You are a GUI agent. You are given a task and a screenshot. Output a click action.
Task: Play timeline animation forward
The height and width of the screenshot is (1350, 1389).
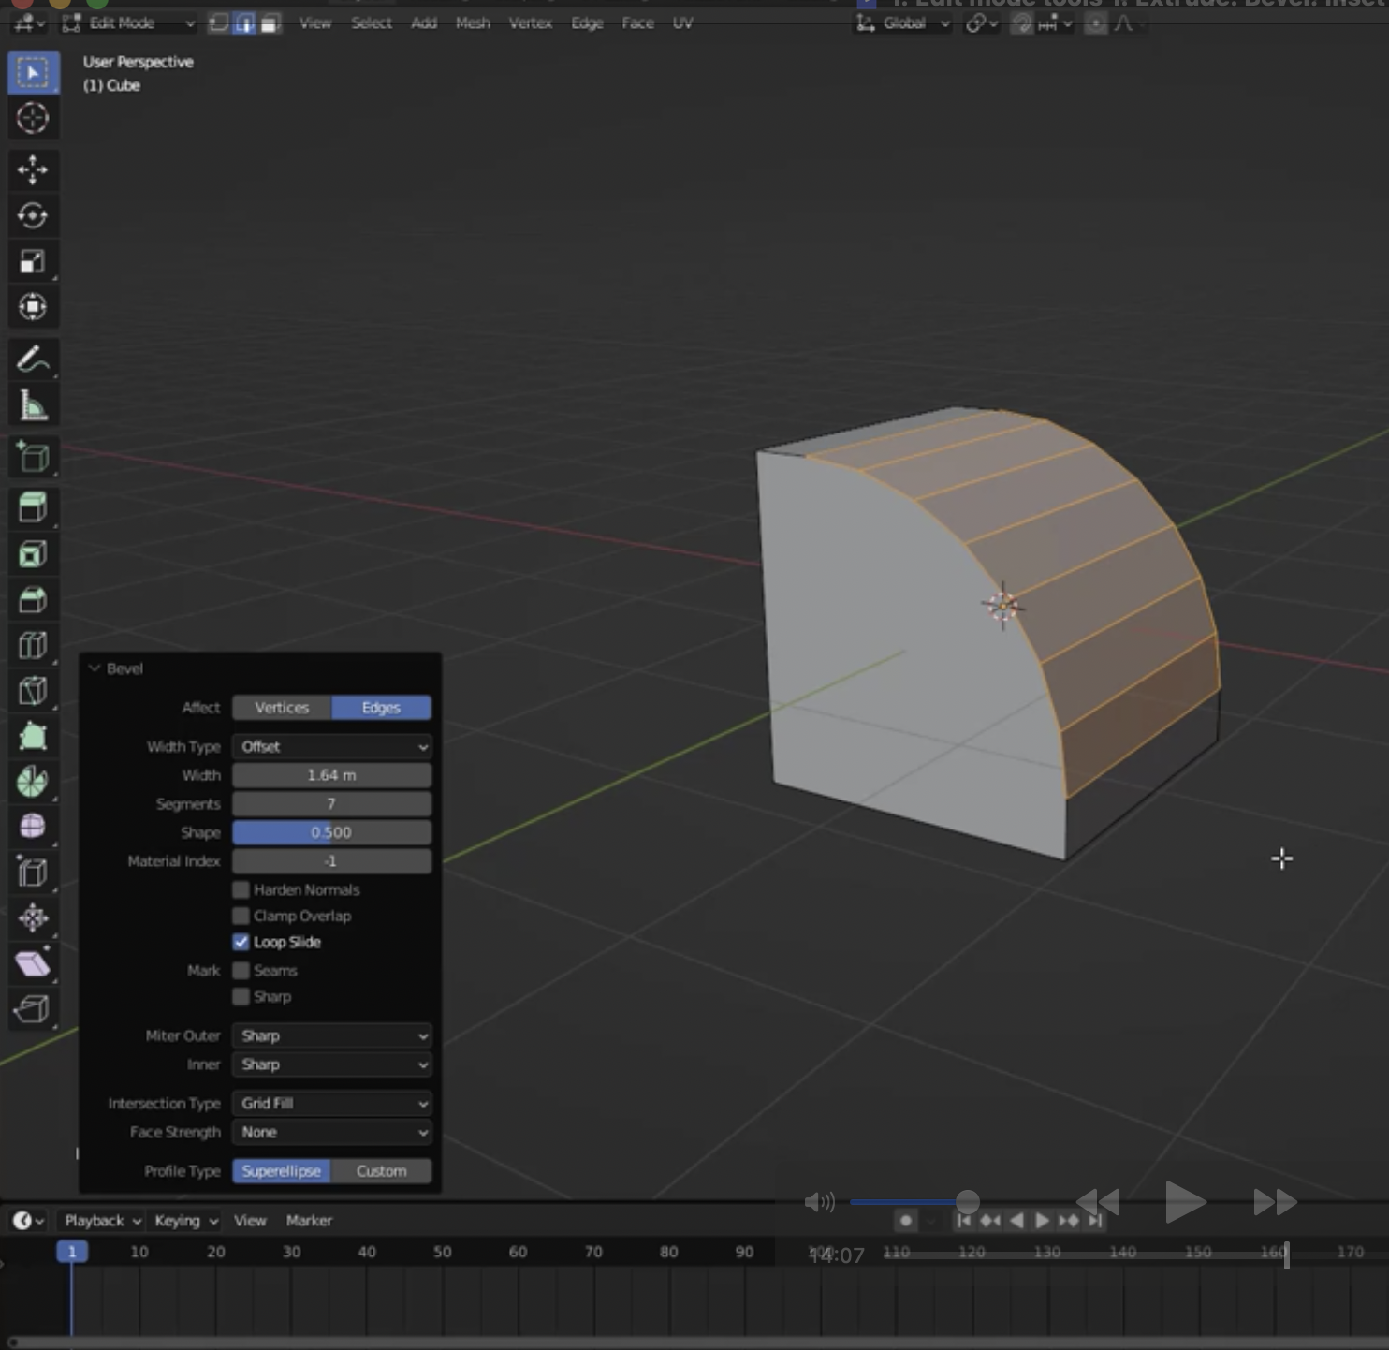(1043, 1221)
